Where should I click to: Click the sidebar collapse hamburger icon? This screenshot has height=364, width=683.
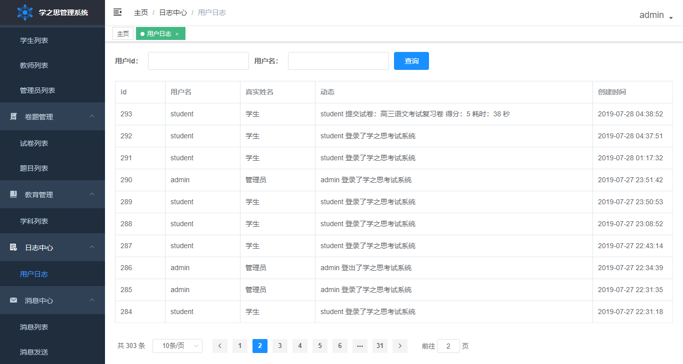pos(117,12)
